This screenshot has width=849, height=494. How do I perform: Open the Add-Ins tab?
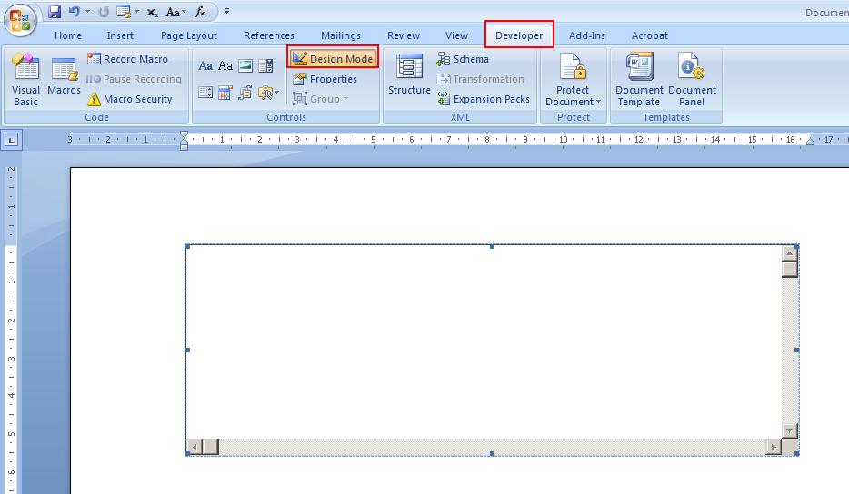[x=587, y=35]
